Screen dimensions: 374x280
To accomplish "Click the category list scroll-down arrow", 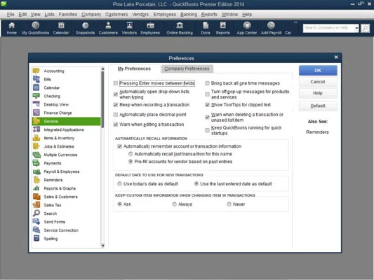I will click(103, 245).
